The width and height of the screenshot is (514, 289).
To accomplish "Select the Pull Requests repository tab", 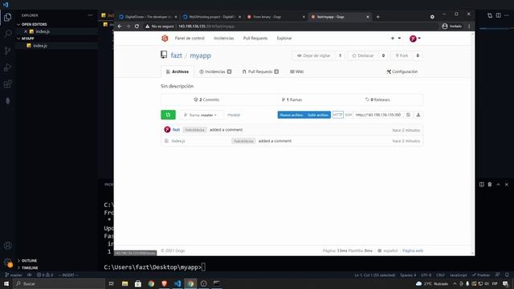I will pyautogui.click(x=260, y=71).
